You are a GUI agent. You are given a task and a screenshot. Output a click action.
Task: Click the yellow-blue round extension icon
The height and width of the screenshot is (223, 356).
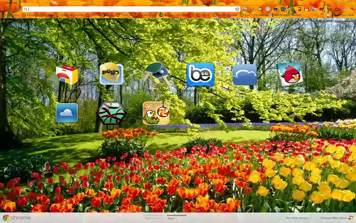click(260, 9)
